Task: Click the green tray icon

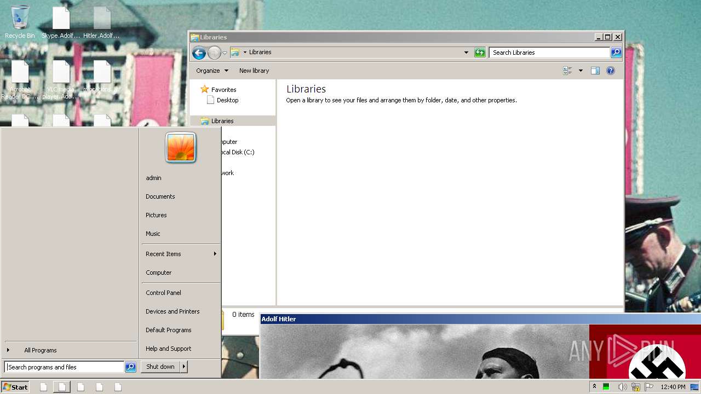Action: click(606, 387)
